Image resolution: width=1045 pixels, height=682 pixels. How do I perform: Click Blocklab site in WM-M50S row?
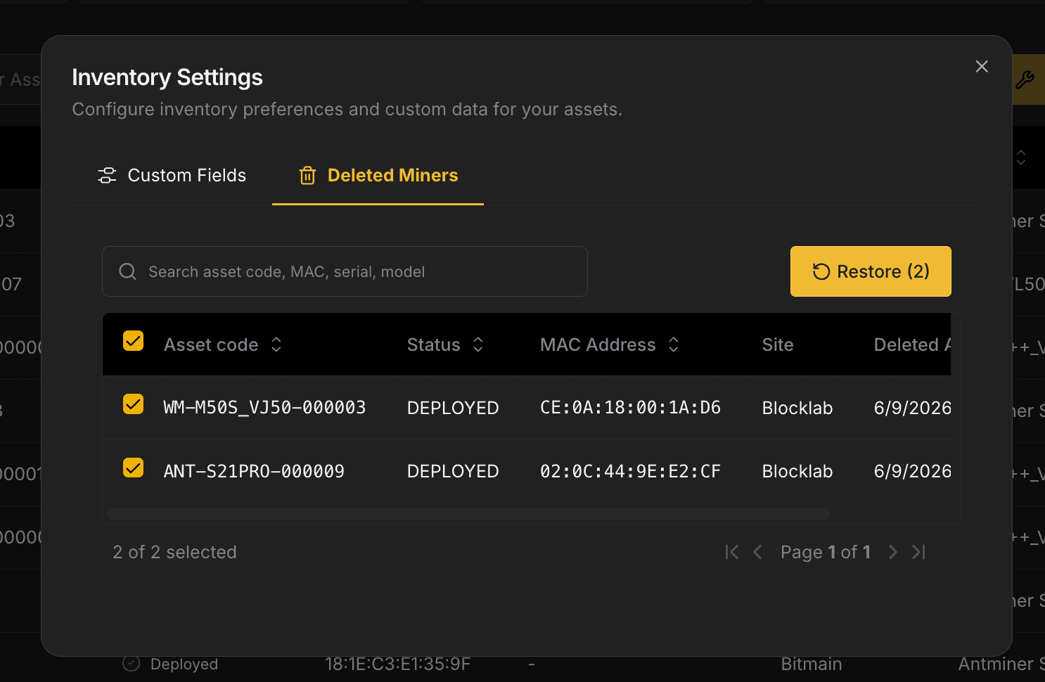(797, 408)
